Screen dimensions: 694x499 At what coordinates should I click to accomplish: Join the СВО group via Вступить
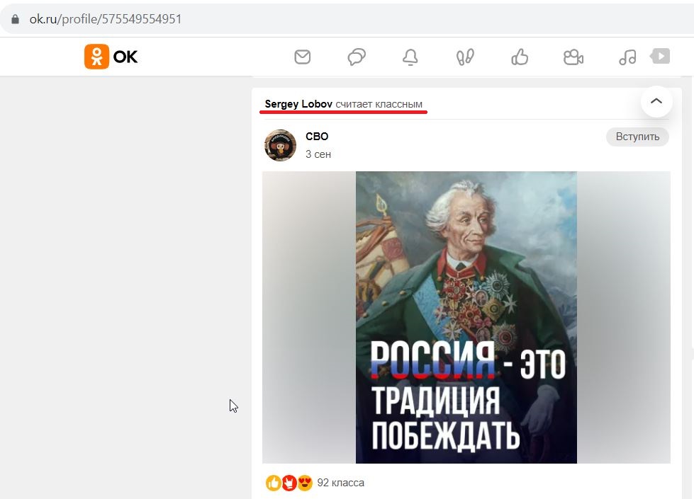click(637, 137)
